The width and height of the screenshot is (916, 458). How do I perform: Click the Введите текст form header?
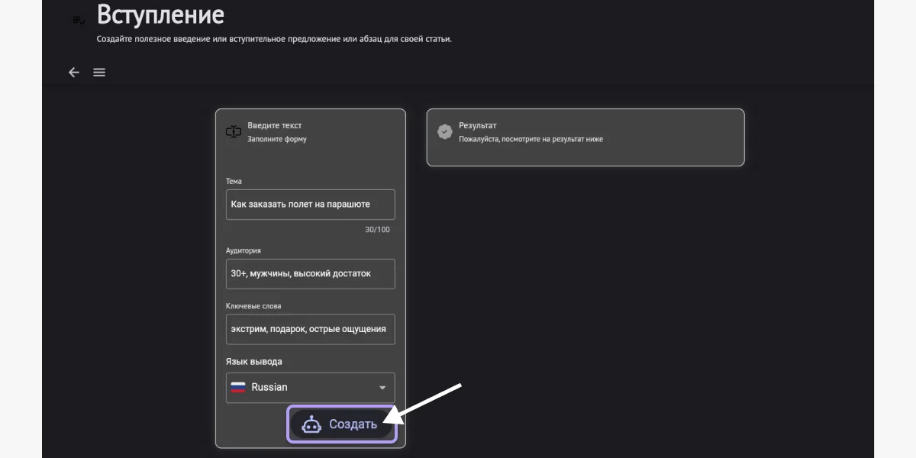(275, 125)
